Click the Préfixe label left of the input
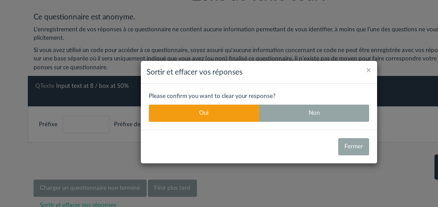This screenshot has width=438, height=207. [x=48, y=124]
